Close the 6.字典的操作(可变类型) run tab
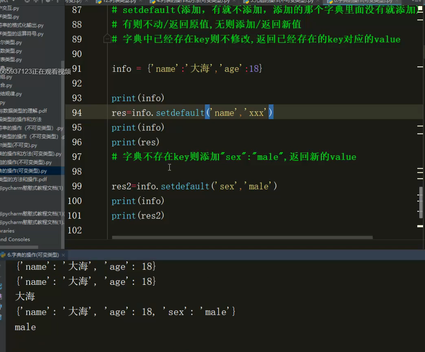The image size is (425, 352). pos(63,255)
